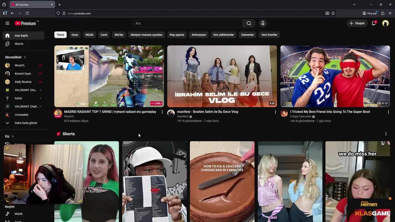This screenshot has height=222, width=395.
Task: Expand the Siz section chevron
Action: pyautogui.click(x=13, y=136)
